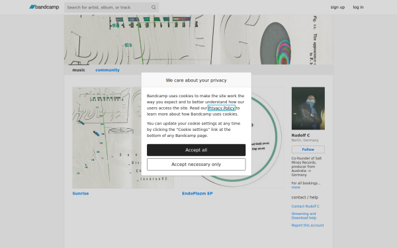Open the Contact Rudolf C link
Viewport: 397px width, 248px height.
305,206
